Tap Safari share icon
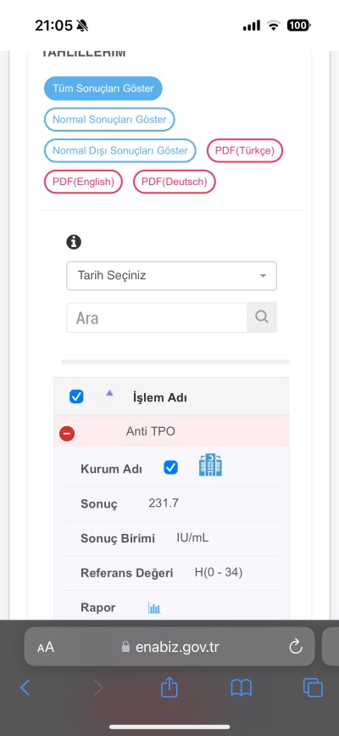Image resolution: width=339 pixels, height=736 pixels. [x=169, y=688]
